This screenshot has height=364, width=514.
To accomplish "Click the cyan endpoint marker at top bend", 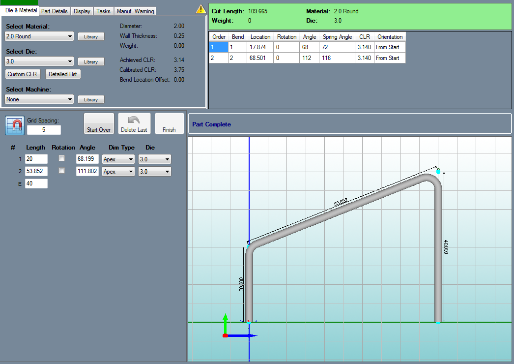I will 438,172.
